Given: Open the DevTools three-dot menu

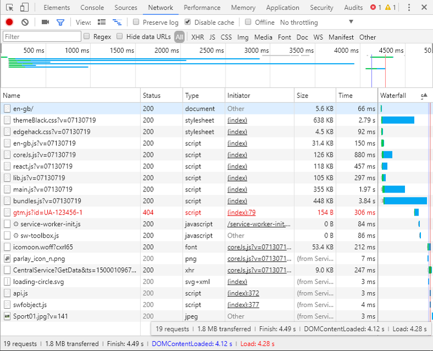Looking at the screenshot, I should 409,8.
